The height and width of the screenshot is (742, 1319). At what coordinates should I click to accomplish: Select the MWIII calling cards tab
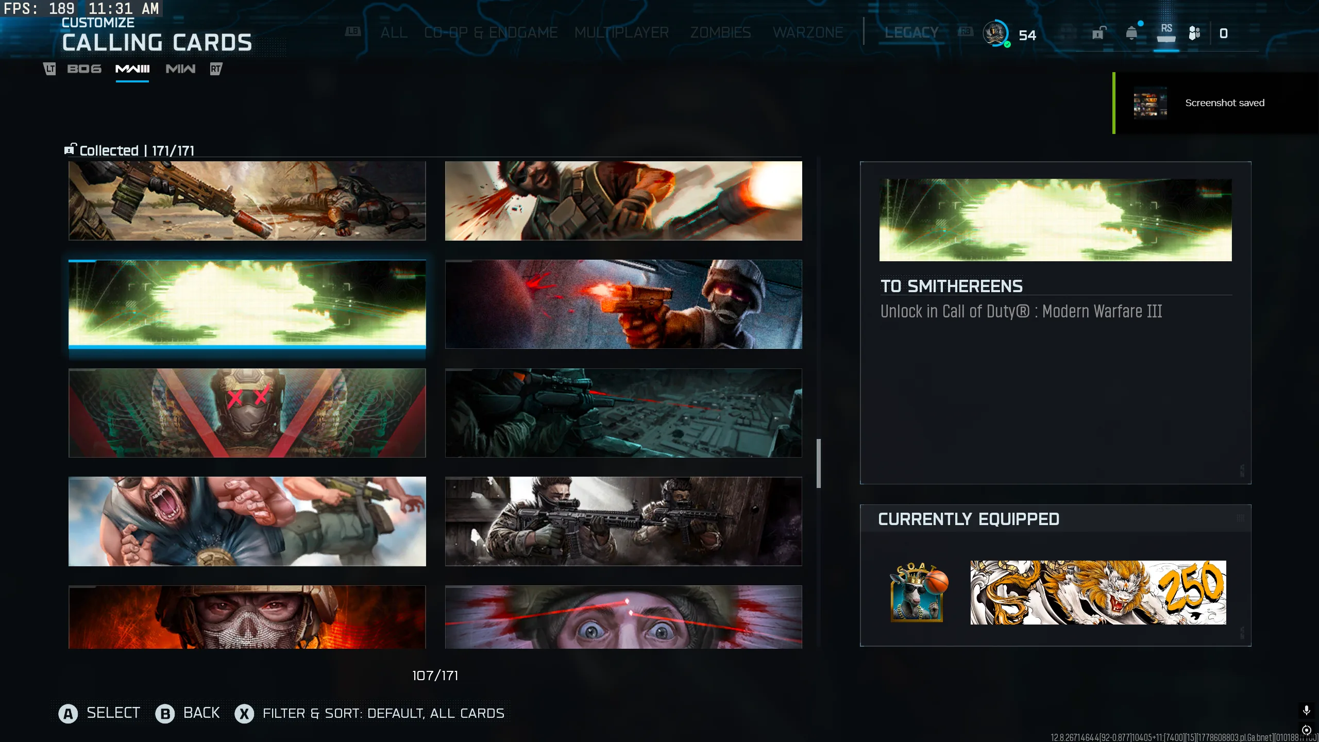click(x=132, y=69)
